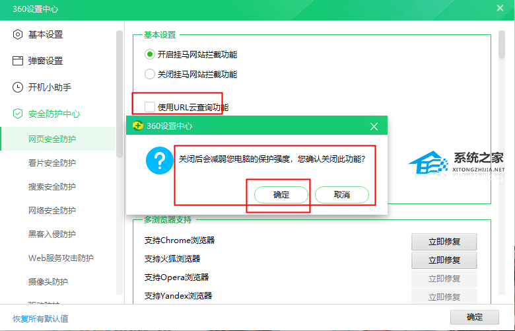Select 摄像头防护 in the sidebar

[48, 281]
